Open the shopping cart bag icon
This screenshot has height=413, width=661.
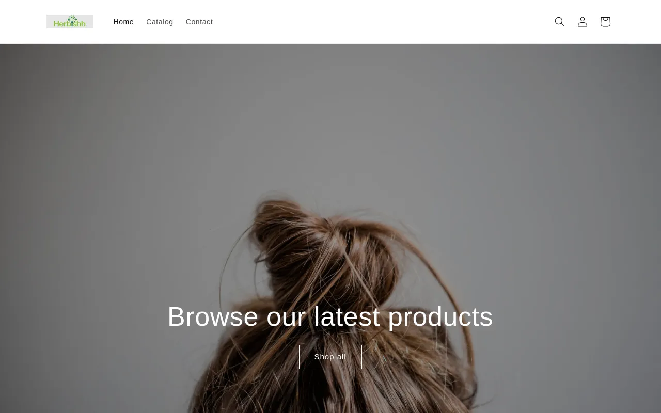(605, 22)
